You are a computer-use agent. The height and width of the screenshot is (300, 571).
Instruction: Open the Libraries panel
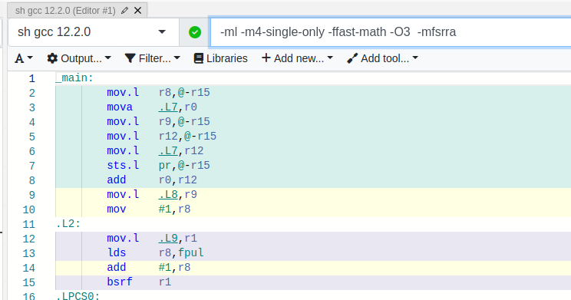tap(221, 58)
